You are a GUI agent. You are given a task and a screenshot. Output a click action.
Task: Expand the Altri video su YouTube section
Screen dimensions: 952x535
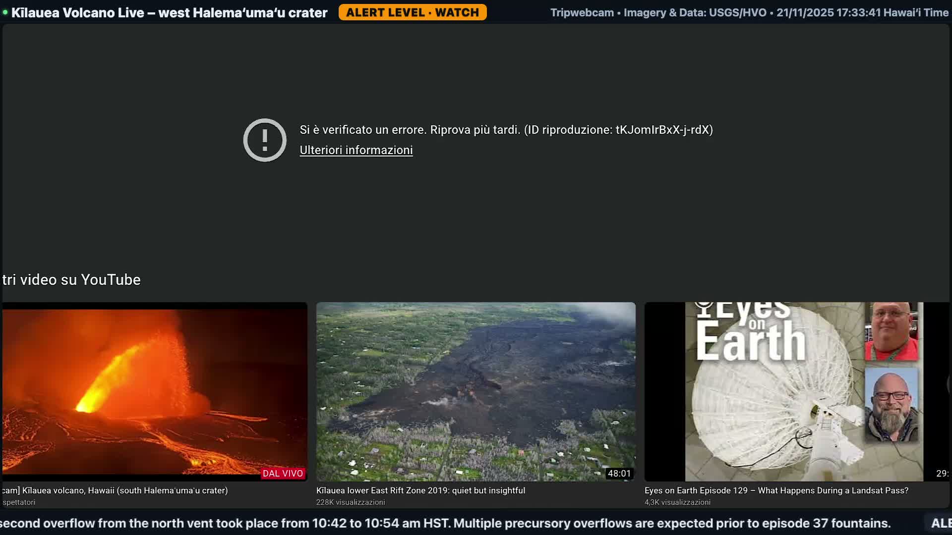tap(70, 279)
